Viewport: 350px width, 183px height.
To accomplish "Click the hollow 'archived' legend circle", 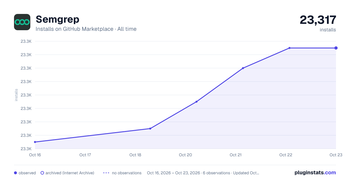I will click(42, 173).
